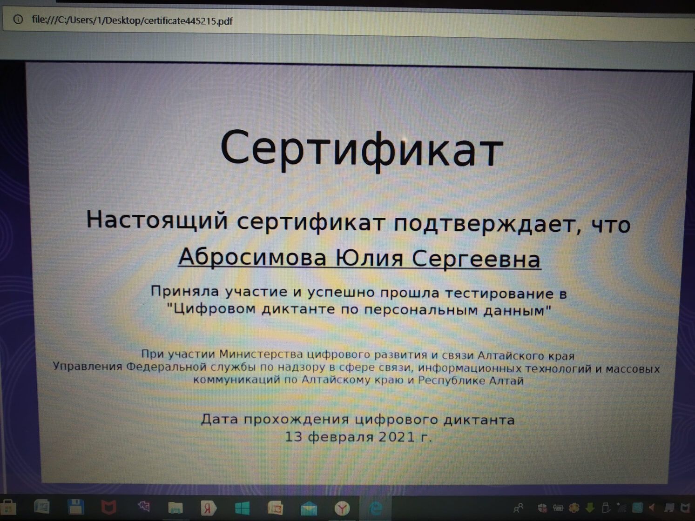The height and width of the screenshot is (521, 695).
Task: Launch the red Yandex Я taskbar shortcut
Action: 208,508
